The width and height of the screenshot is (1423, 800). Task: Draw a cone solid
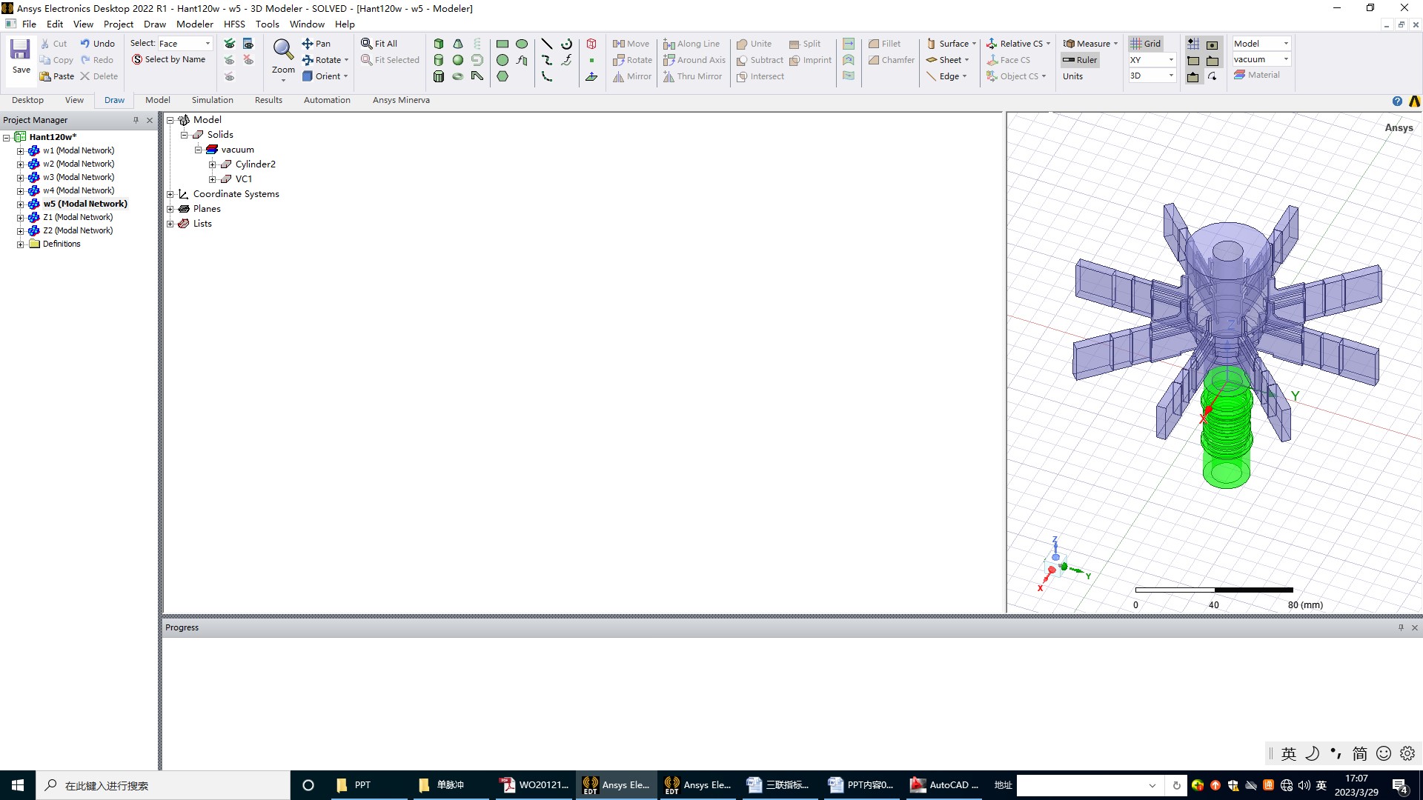458,44
